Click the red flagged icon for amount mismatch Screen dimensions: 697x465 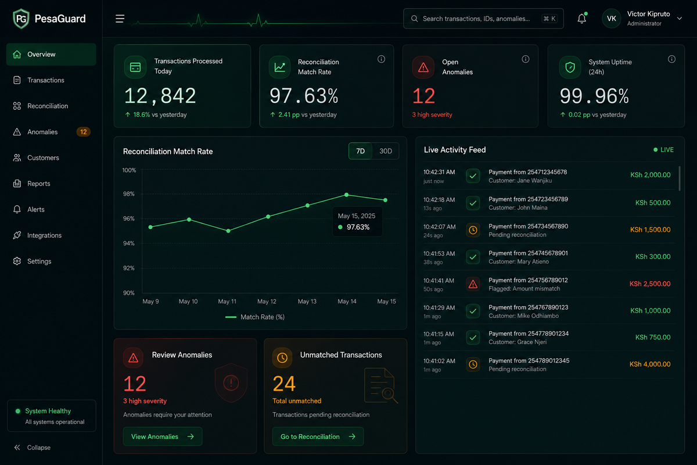[x=473, y=284]
